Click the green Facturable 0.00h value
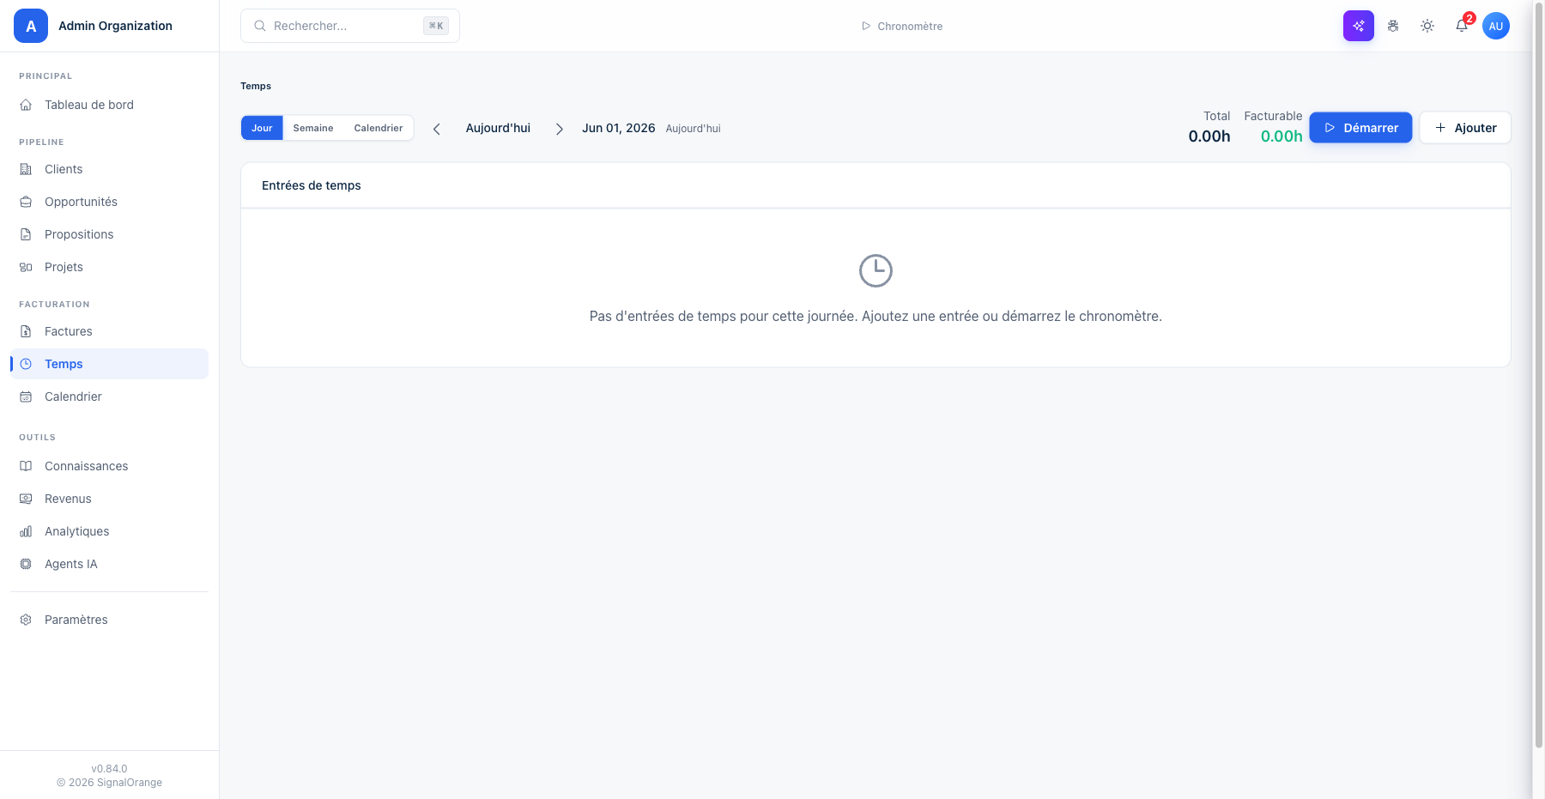The image size is (1545, 799). (x=1281, y=136)
